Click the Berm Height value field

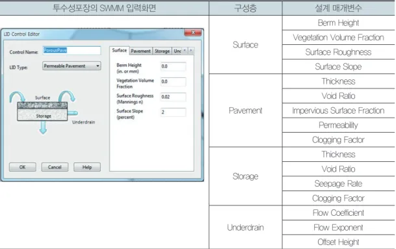click(173, 66)
